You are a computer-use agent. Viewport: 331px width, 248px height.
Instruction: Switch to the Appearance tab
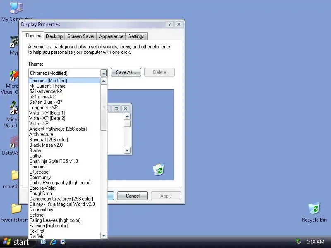(x=111, y=36)
